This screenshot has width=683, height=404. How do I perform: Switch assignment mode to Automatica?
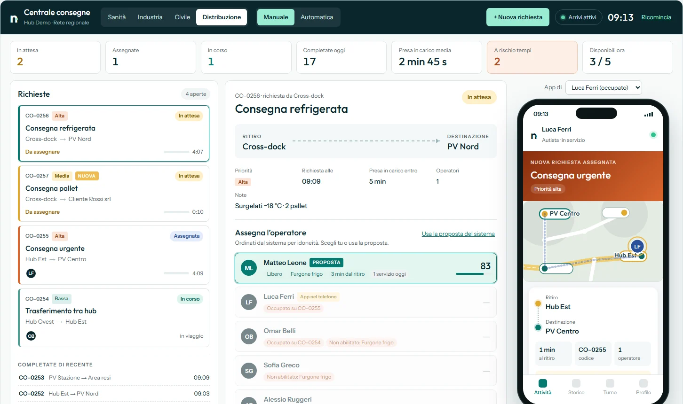[317, 17]
